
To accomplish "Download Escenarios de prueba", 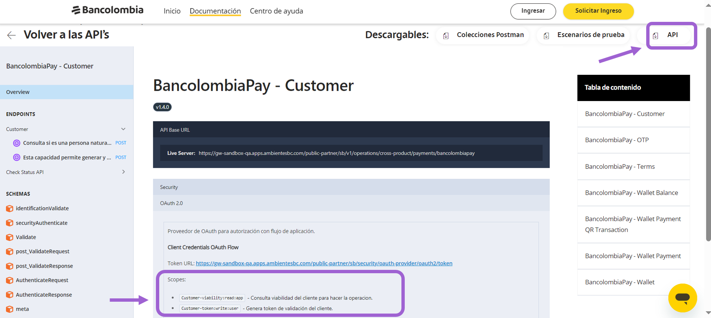I will [583, 35].
